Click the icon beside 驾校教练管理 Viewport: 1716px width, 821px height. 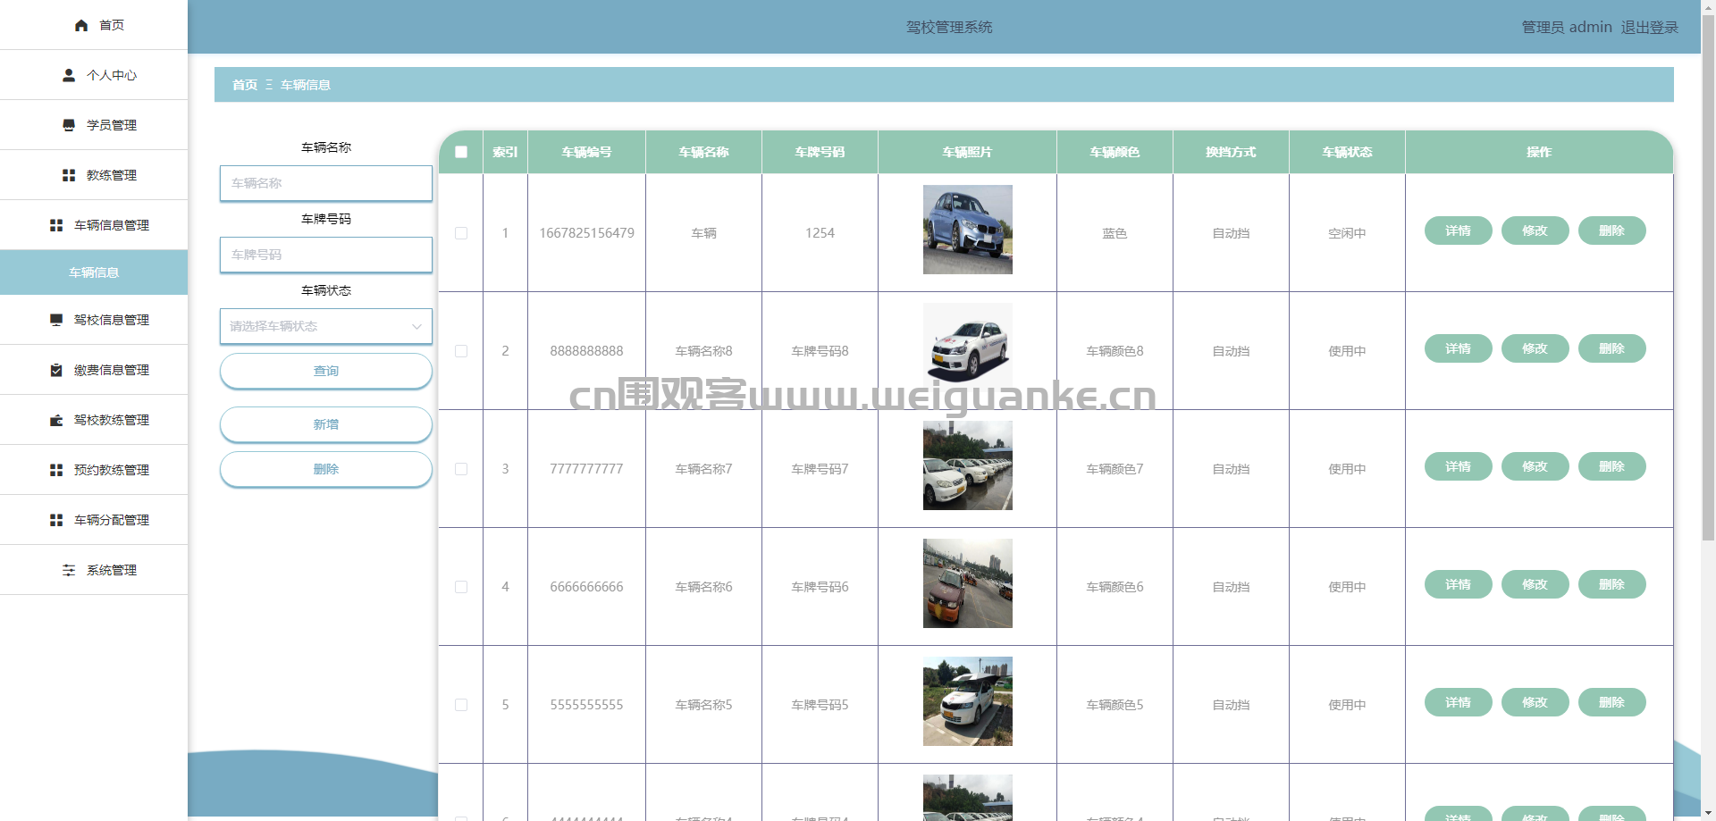(56, 420)
